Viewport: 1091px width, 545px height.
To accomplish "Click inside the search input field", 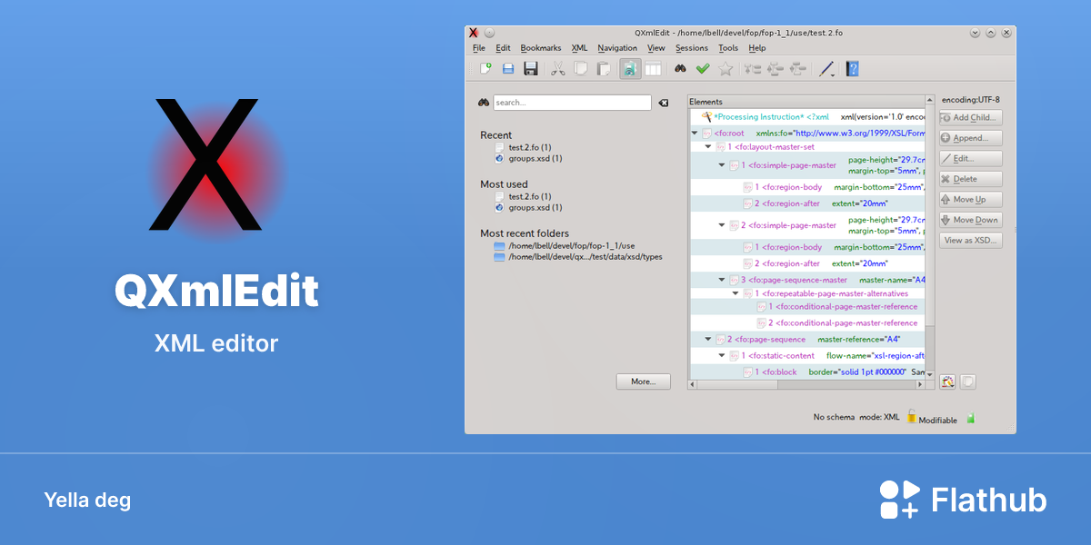I will click(572, 103).
